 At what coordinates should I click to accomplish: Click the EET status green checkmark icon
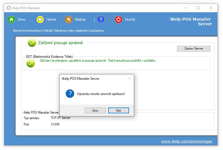click(31, 63)
